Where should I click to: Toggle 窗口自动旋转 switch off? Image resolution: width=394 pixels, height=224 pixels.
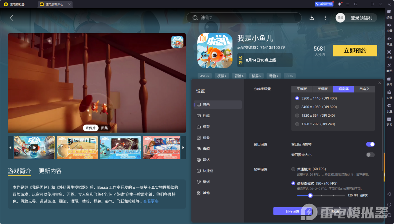[370, 144]
